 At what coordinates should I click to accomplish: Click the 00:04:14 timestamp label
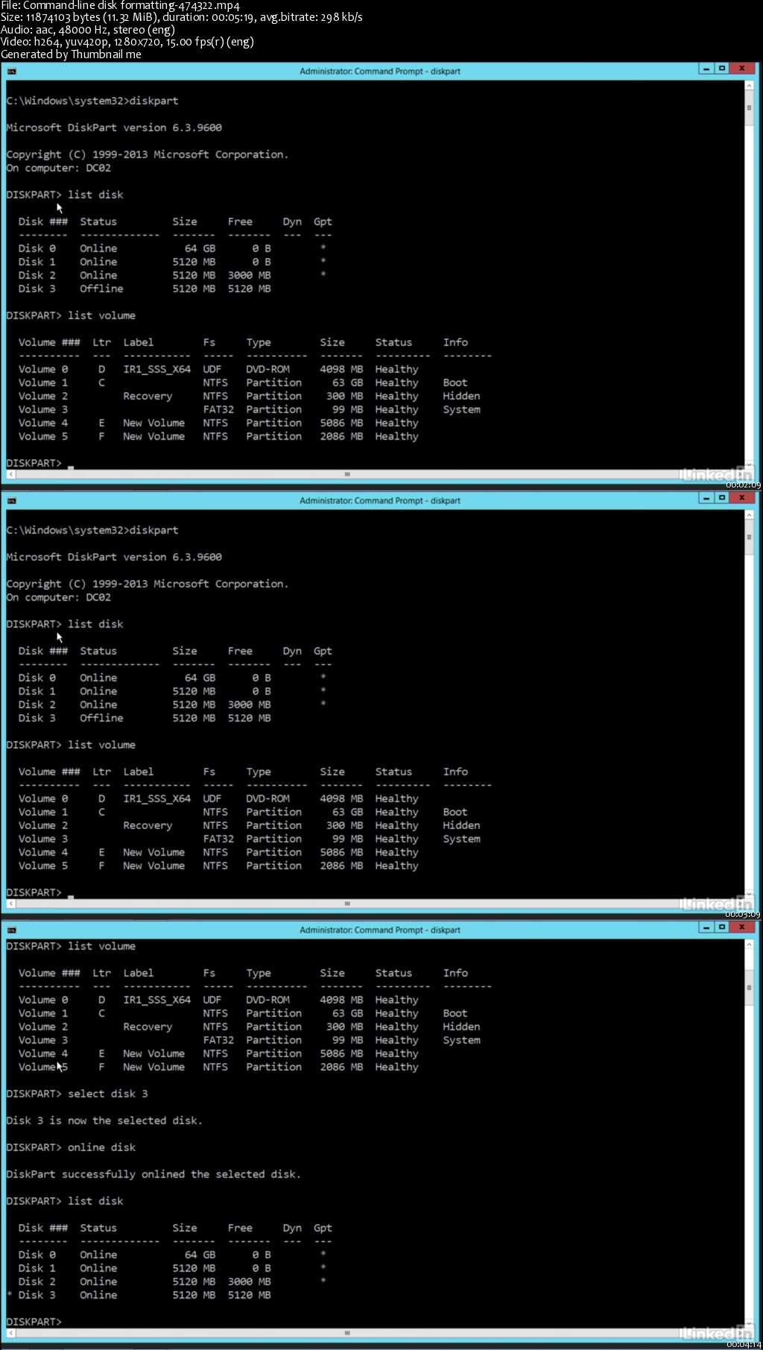click(x=743, y=1345)
